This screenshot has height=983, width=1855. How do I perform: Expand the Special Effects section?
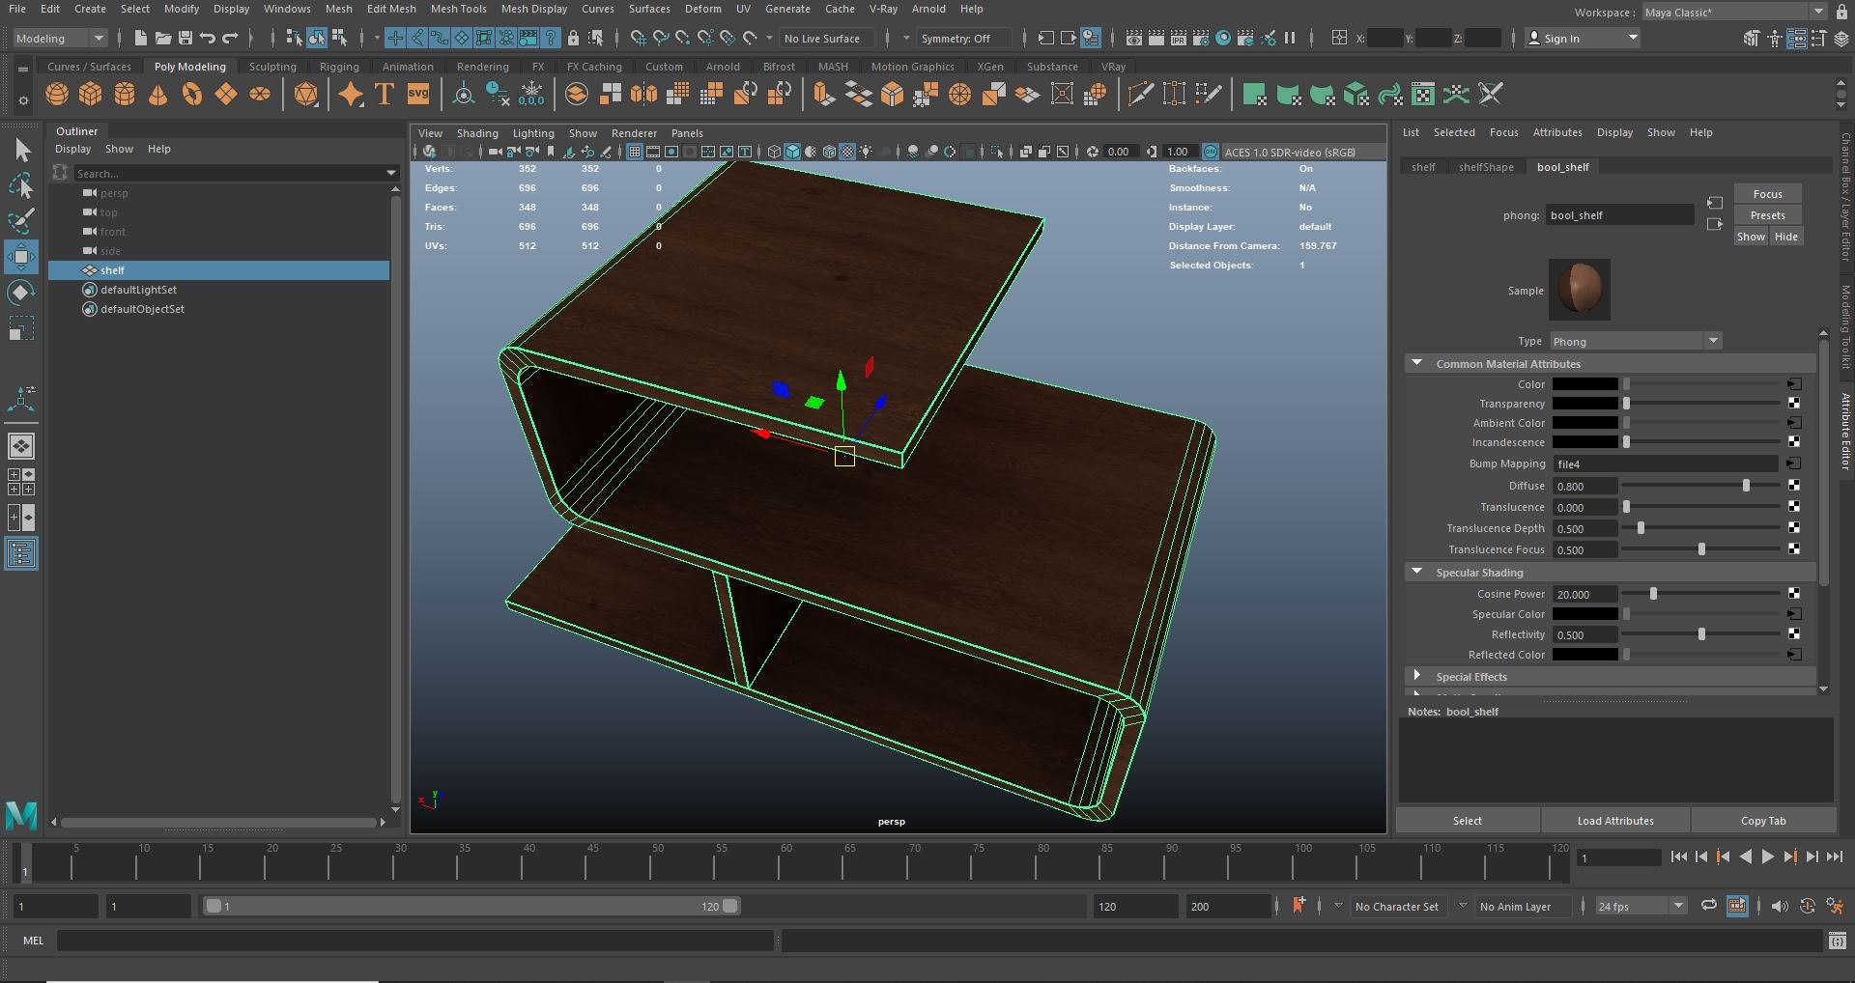point(1416,676)
